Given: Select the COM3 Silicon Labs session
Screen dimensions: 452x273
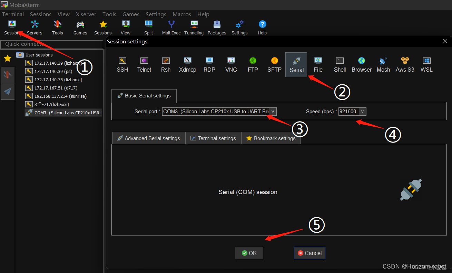Looking at the screenshot, I should (x=64, y=113).
